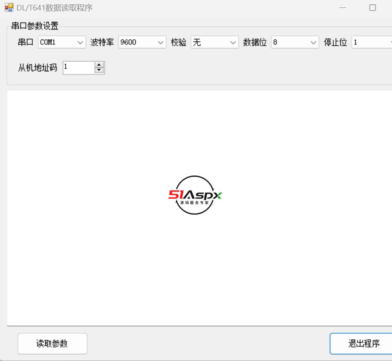392x361 pixels.
Task: Click the 从机地址码 label
Action: 37,67
